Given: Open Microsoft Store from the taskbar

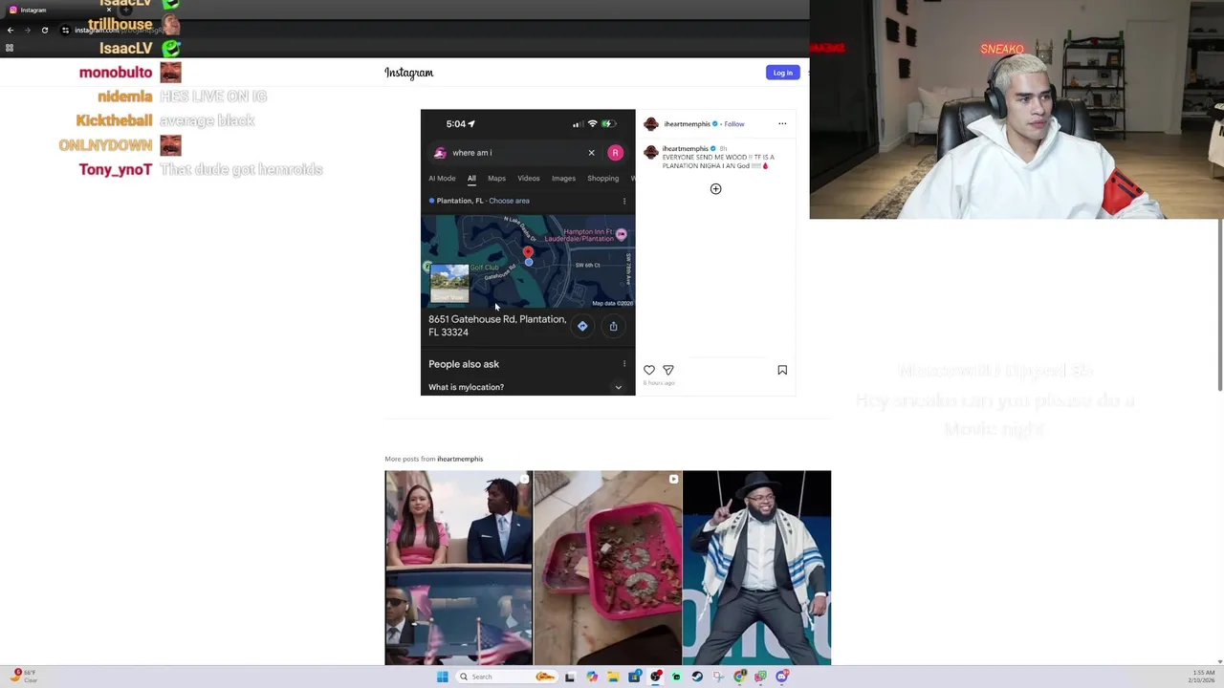Looking at the screenshot, I should click(x=634, y=677).
